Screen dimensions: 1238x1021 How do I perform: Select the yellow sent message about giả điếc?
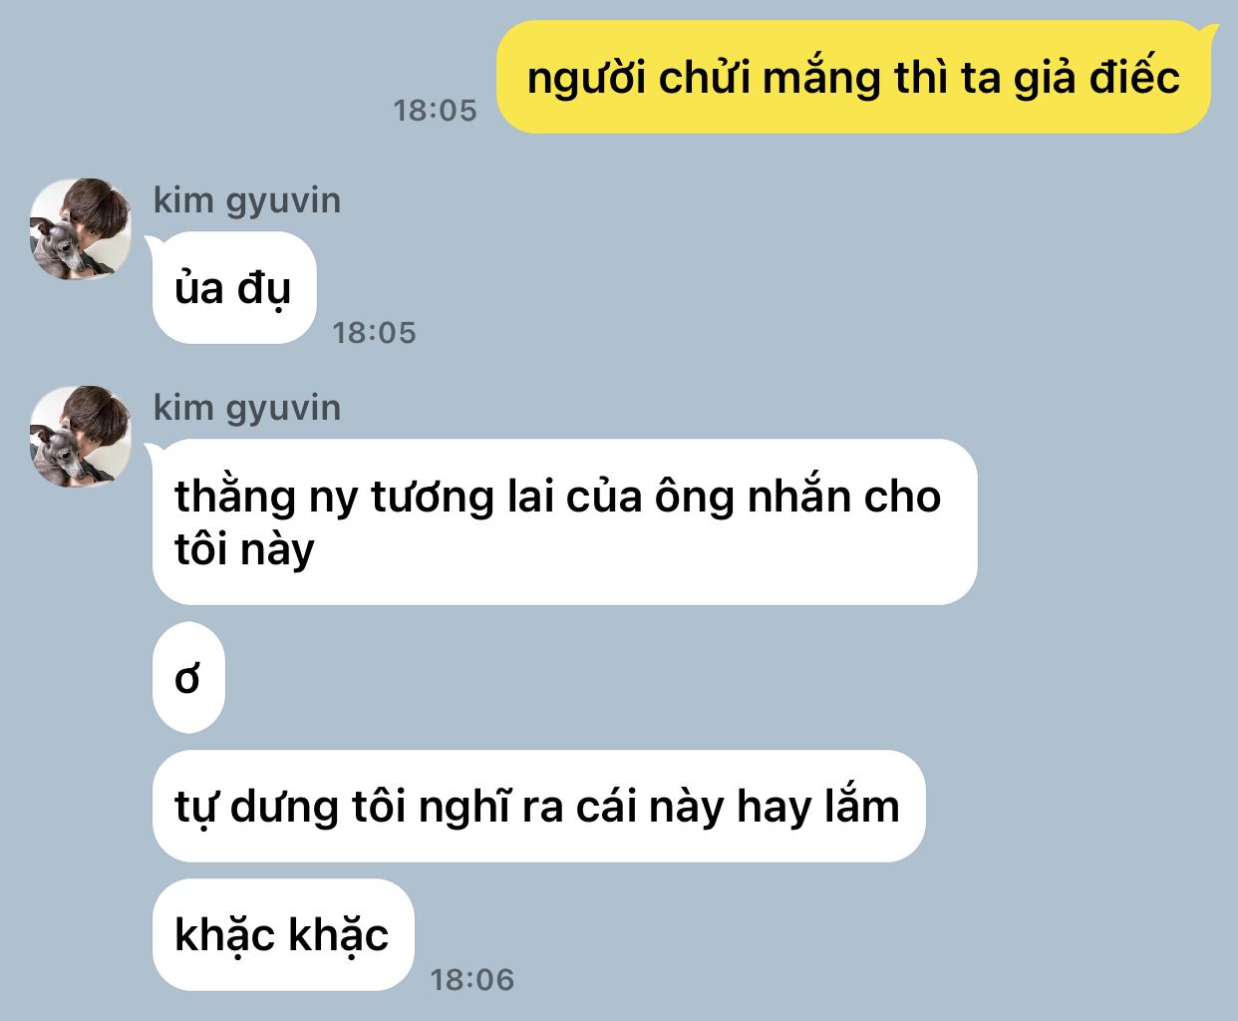853,77
